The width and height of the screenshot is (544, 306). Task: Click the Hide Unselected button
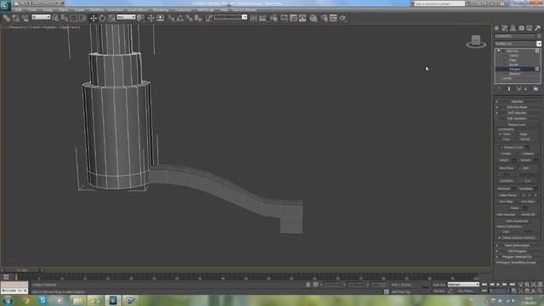coord(517,221)
